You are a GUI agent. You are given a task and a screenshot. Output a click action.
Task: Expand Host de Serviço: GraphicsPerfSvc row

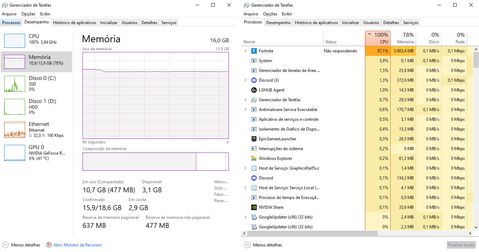246,168
